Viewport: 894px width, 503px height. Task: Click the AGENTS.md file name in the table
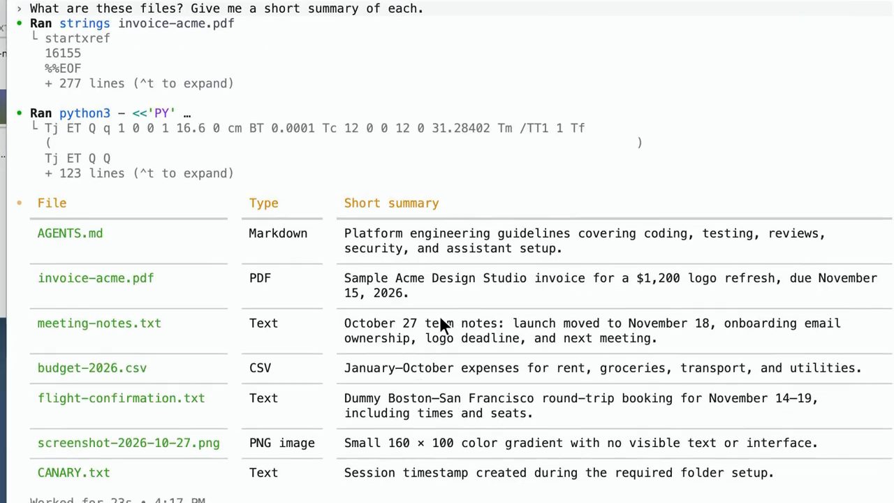pos(70,233)
